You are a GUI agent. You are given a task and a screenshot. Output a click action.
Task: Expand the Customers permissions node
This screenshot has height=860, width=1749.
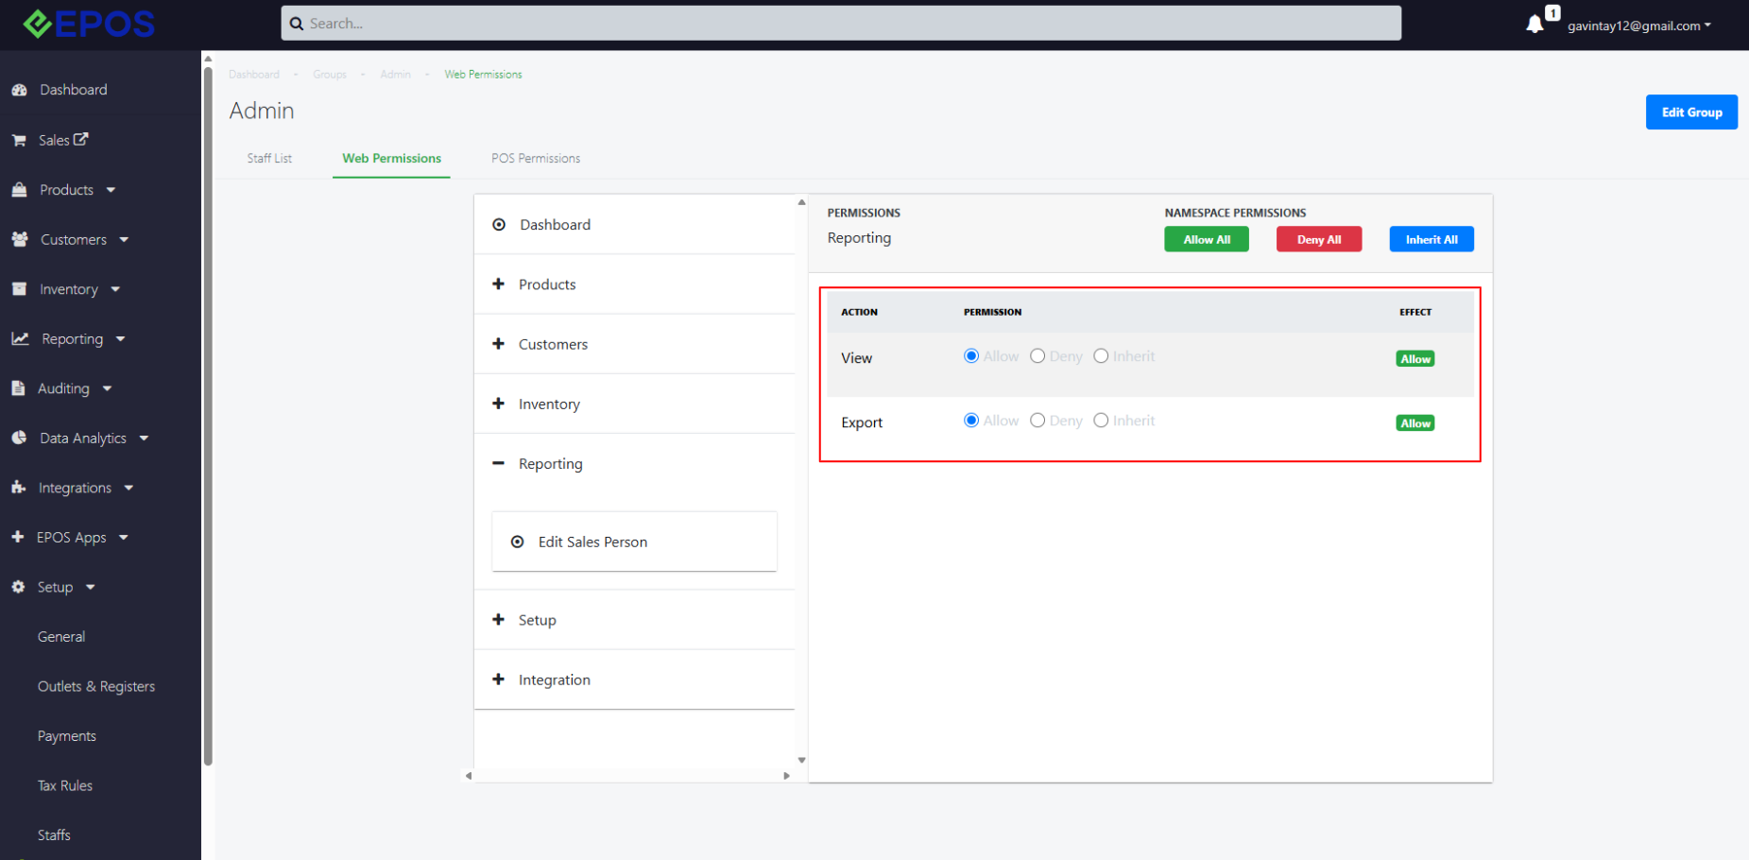[x=499, y=344]
